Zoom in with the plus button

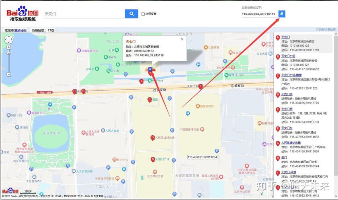point(8,47)
